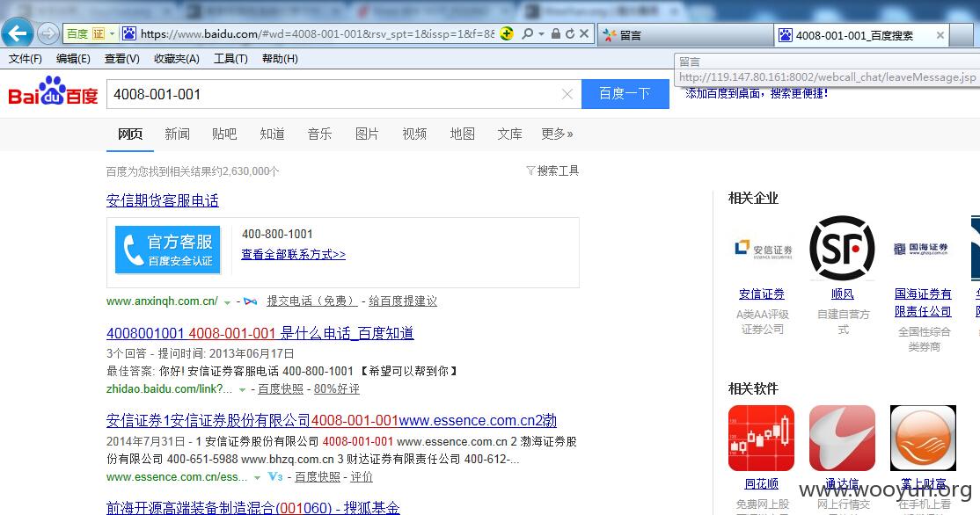Select the 文库 search tab

tap(509, 134)
